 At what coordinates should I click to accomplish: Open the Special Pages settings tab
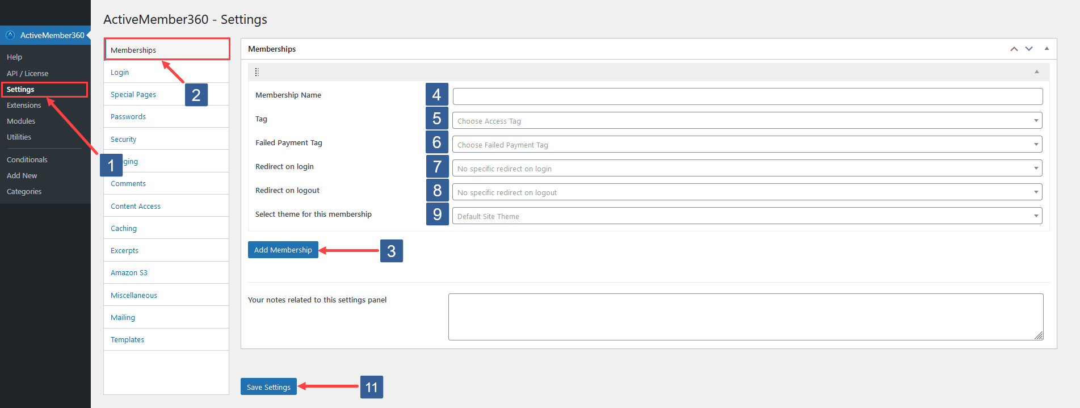[166, 94]
